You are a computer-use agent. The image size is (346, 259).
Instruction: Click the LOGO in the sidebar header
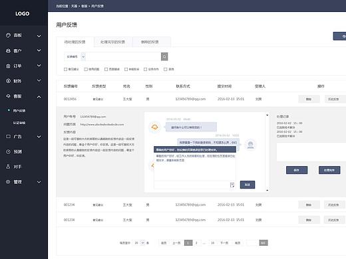pos(23,13)
